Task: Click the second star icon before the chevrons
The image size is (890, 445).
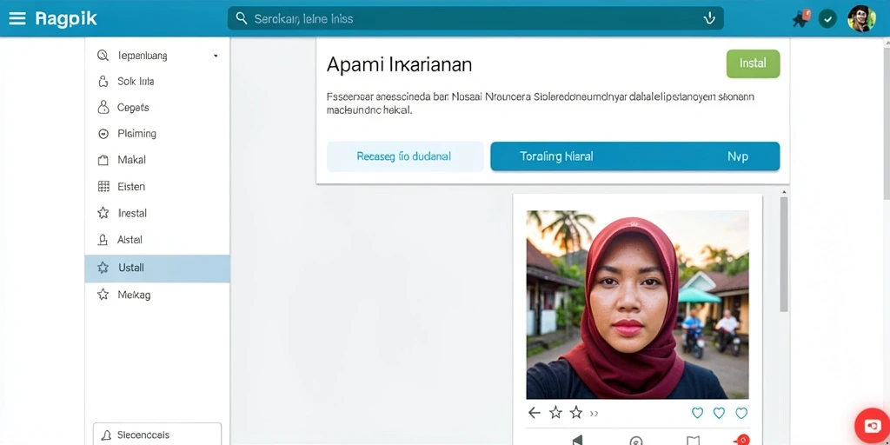Action: pyautogui.click(x=576, y=413)
